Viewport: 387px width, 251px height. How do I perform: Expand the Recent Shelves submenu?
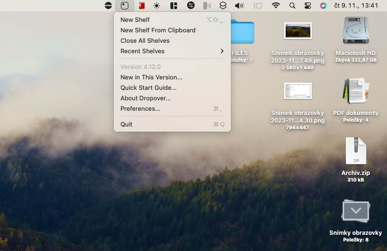[172, 51]
